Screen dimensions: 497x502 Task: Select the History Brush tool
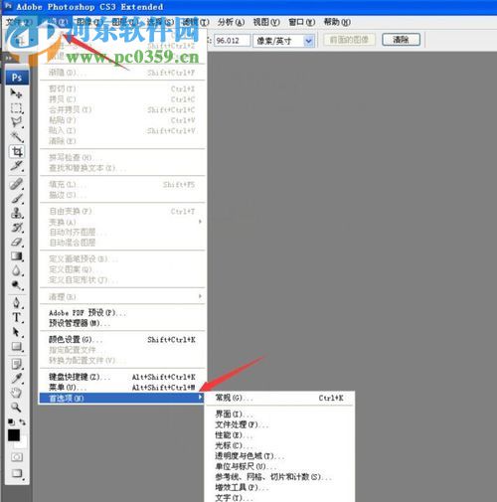coord(17,228)
